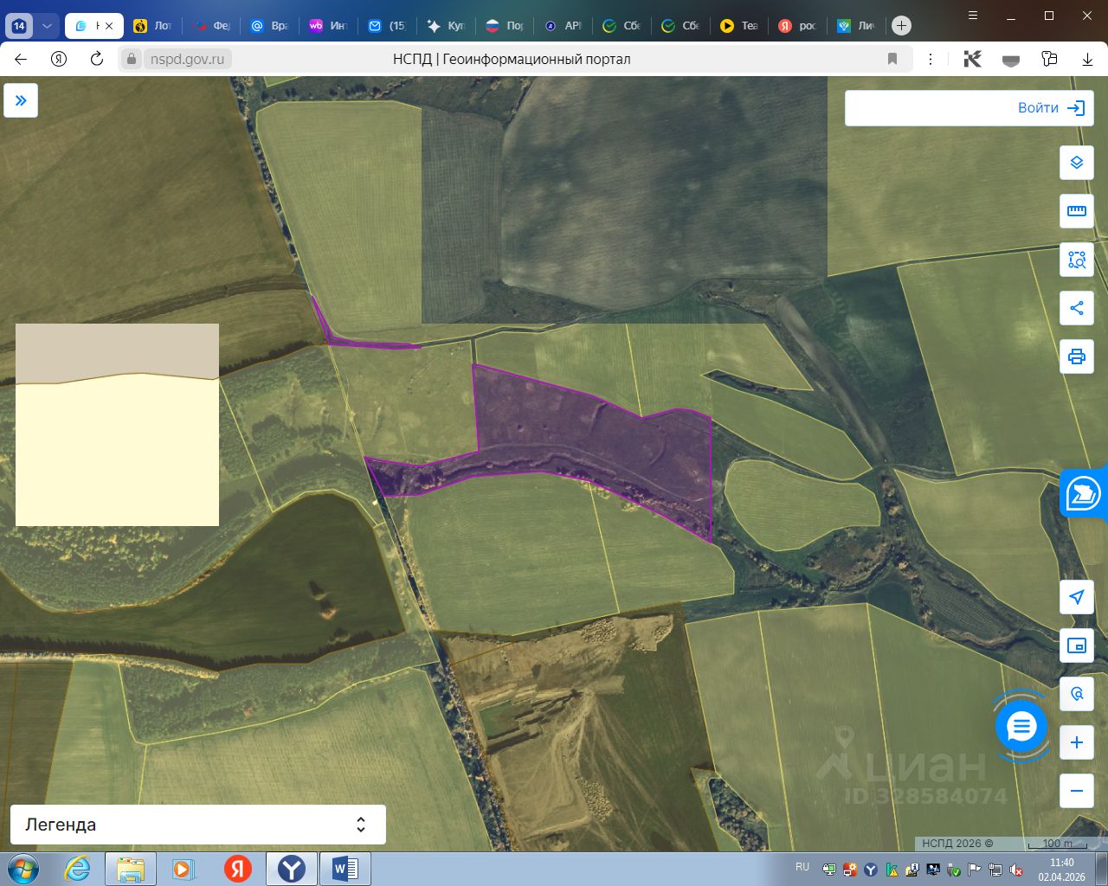Viewport: 1108px width, 886px height.
Task: Activate the area search selection tool
Action: coord(1077,260)
